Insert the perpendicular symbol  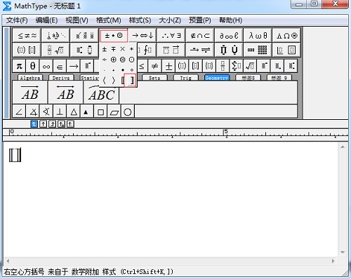click(x=60, y=112)
